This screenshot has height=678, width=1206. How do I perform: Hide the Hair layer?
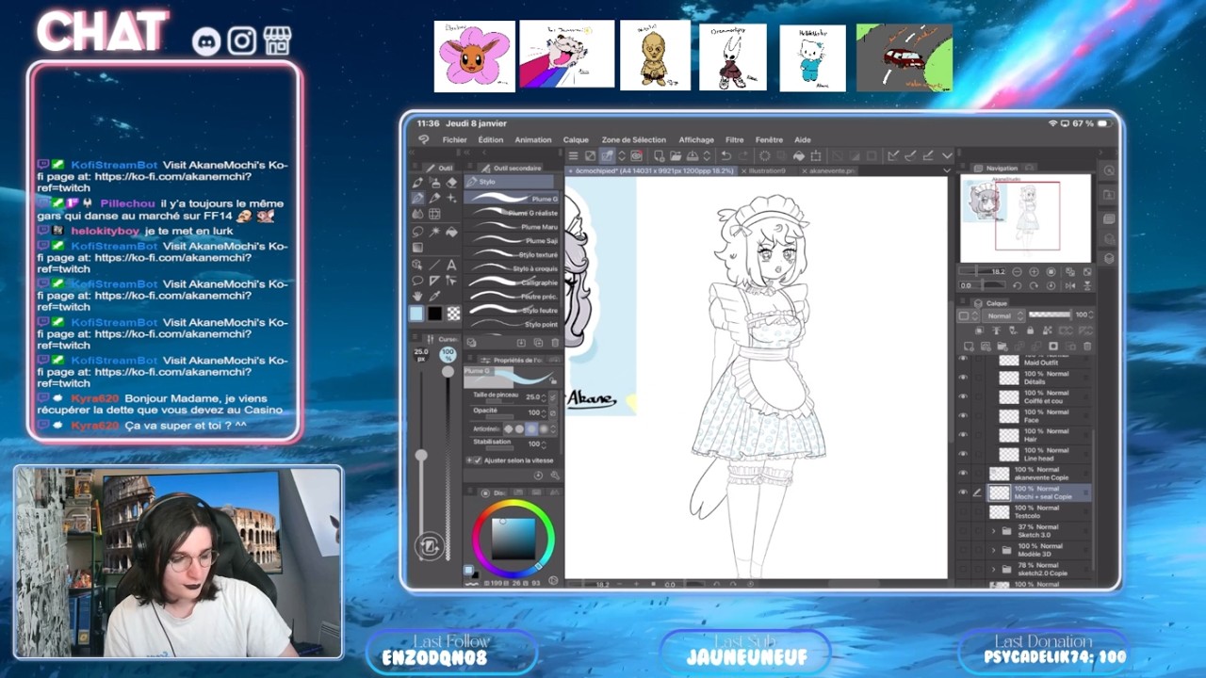pyautogui.click(x=963, y=435)
